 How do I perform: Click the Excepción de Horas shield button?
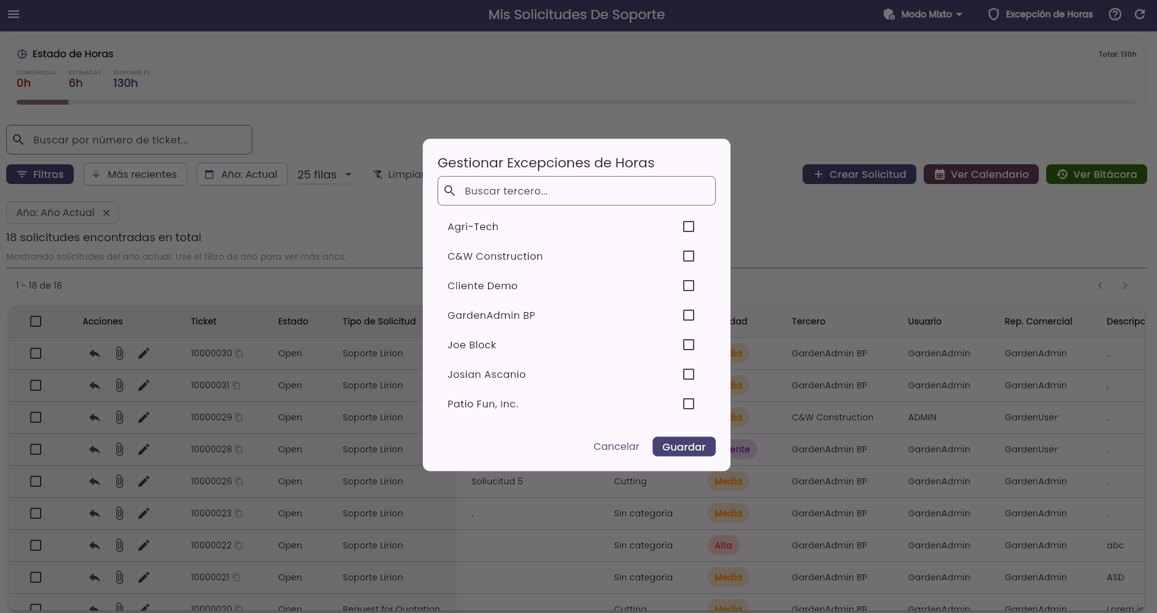click(1040, 14)
